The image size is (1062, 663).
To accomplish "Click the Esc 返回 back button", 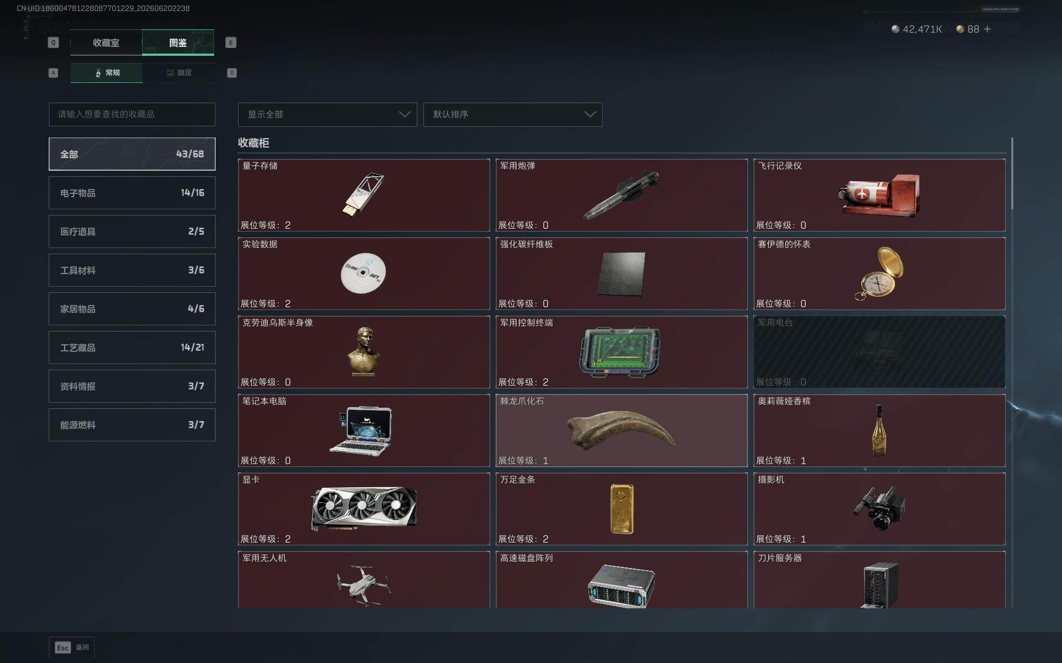I will click(x=72, y=647).
